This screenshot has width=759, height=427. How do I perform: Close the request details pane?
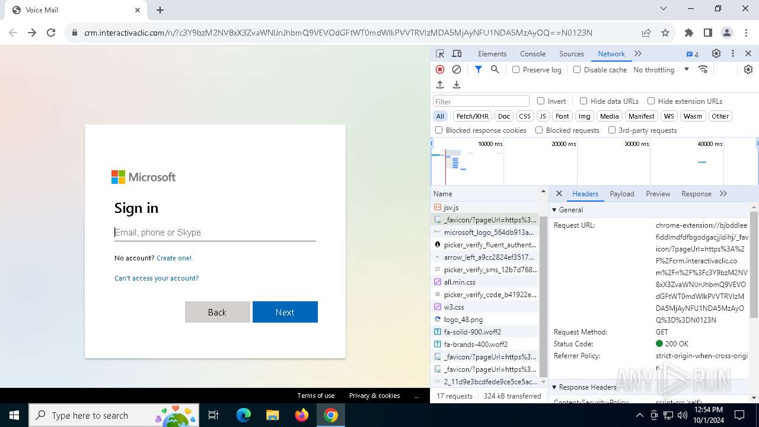[x=559, y=194]
